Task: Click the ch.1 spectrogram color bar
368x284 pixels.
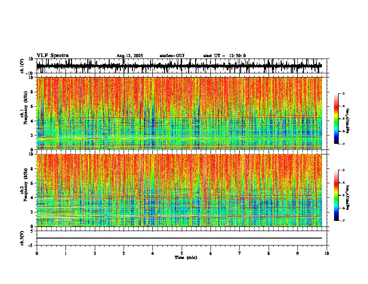Action: pos(336,119)
